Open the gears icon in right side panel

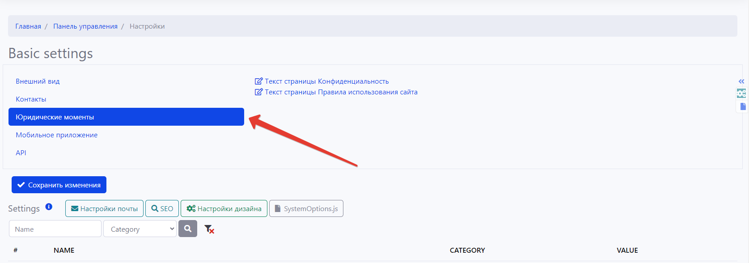[x=741, y=93]
